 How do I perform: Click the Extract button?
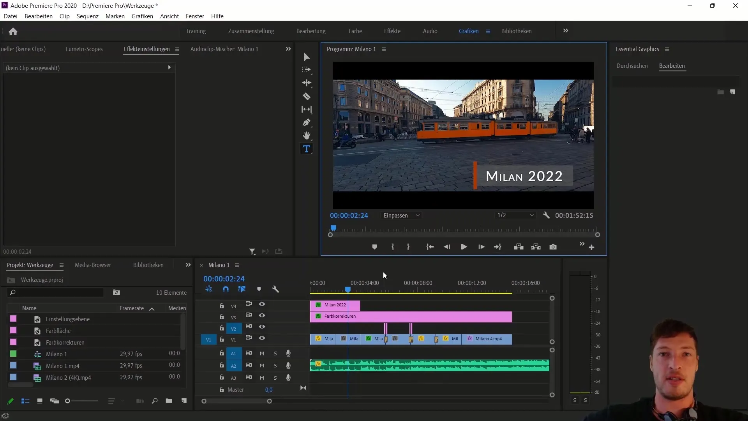(x=536, y=247)
